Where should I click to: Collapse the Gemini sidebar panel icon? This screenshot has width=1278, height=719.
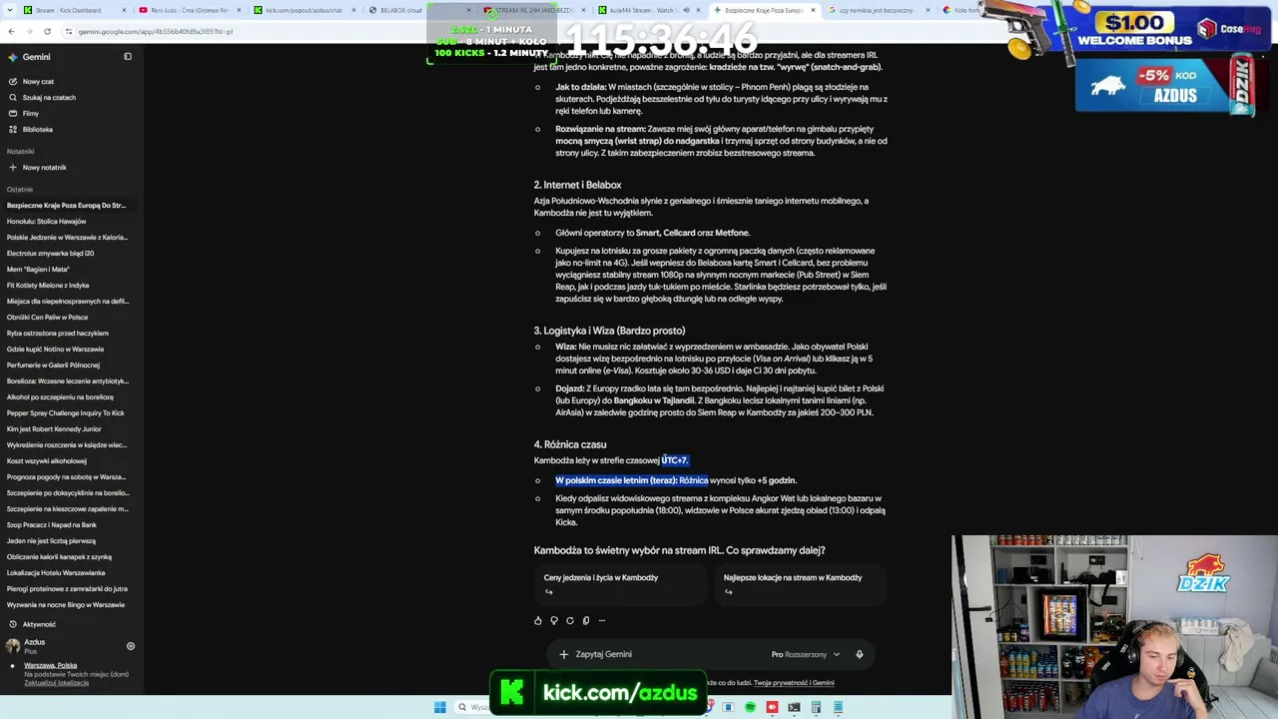click(x=128, y=57)
